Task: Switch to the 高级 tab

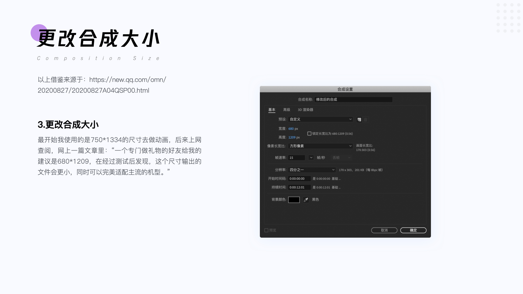Action: (x=287, y=110)
